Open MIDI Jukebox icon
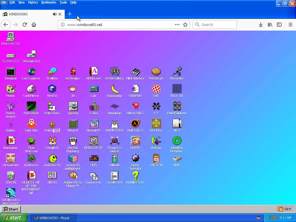 135,74
